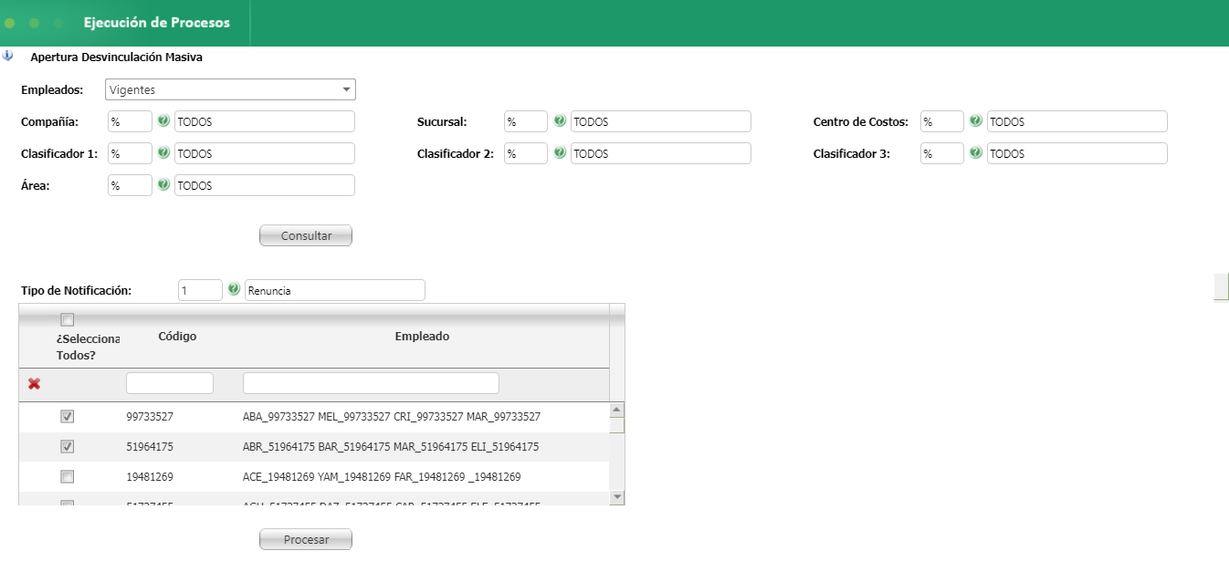Click Compañía TODOS description field

coord(265,121)
